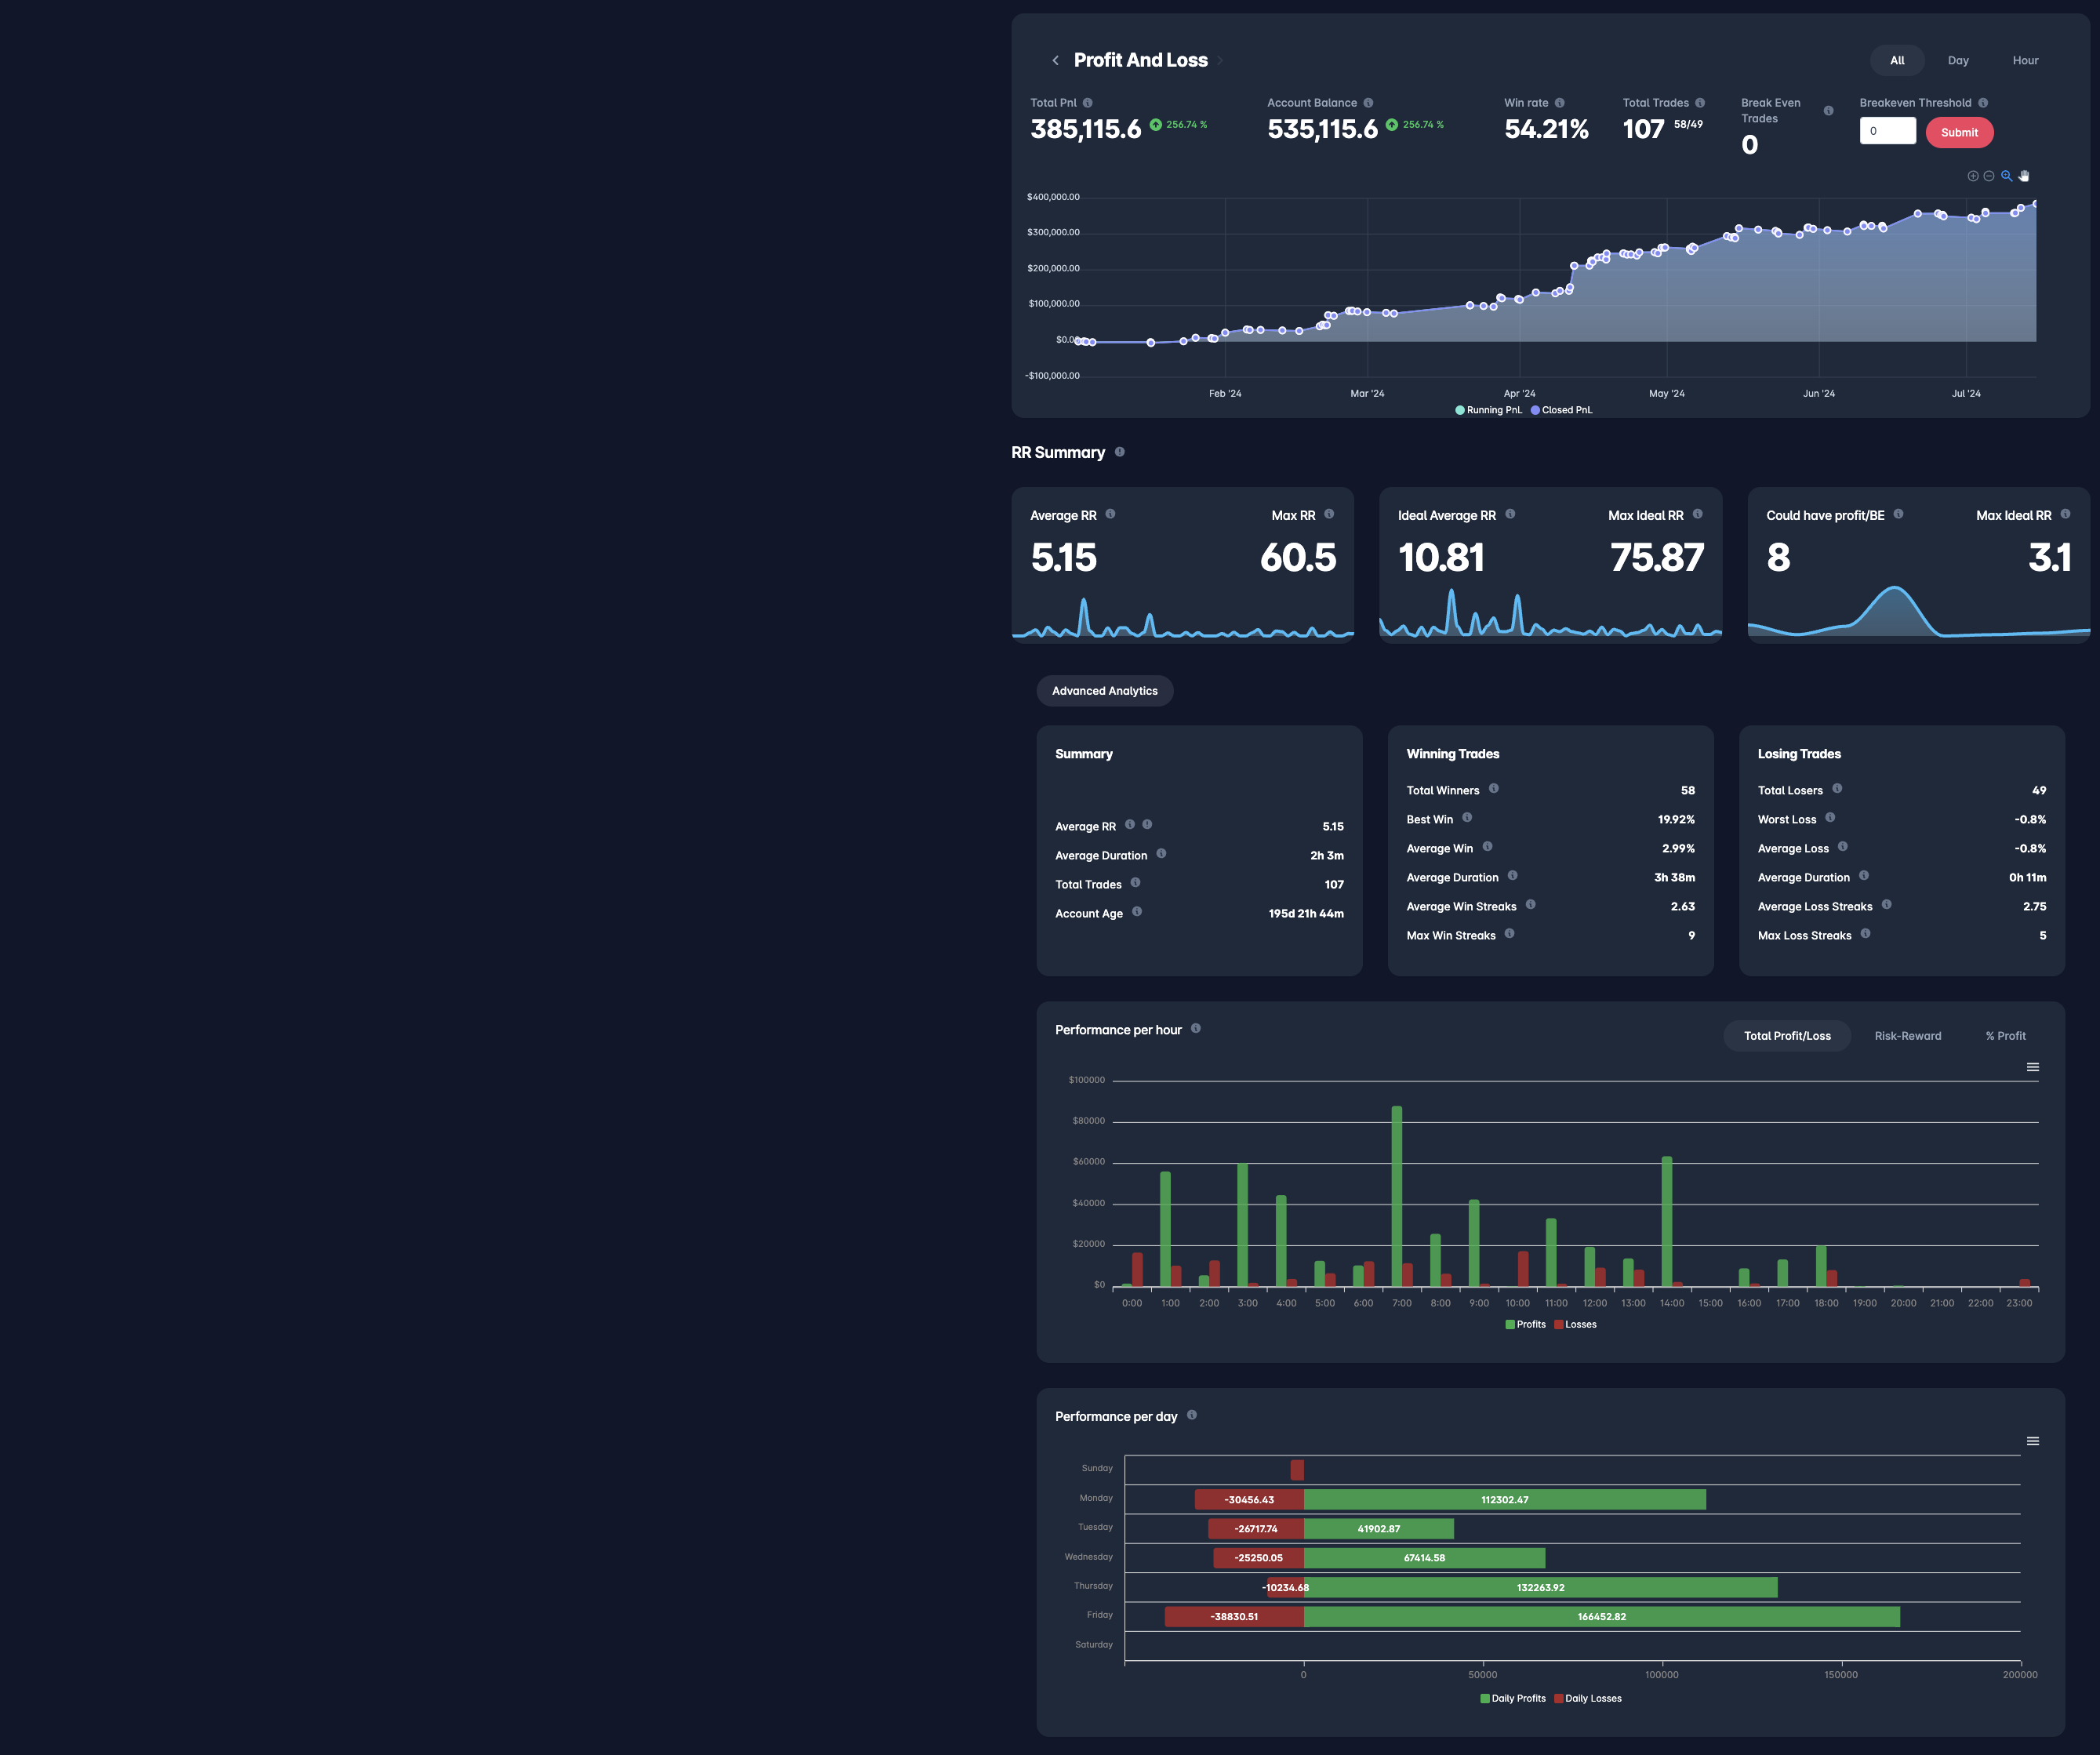Click the info icon next to Account Age
The height and width of the screenshot is (1755, 2100).
1137,912
